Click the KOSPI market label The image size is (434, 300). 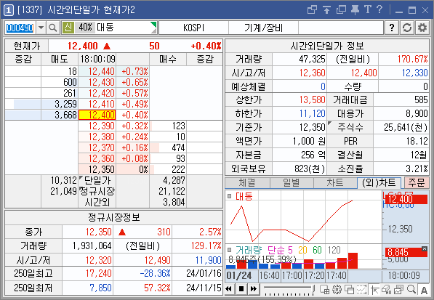pos(194,28)
